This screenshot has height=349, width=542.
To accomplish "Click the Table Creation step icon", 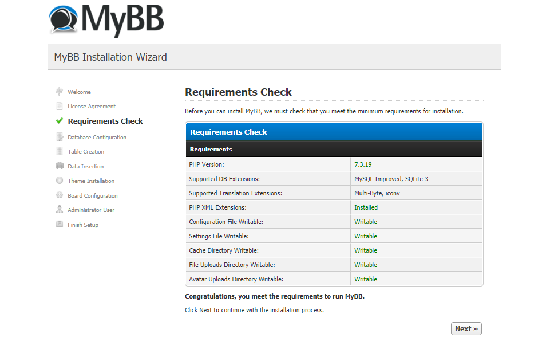I will [60, 151].
